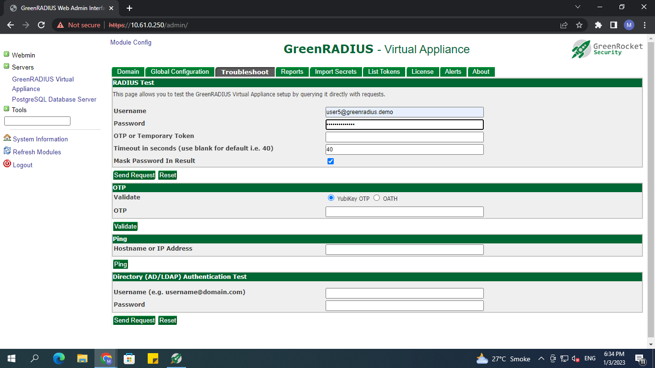
Task: Open Microsoft Store from taskbar
Action: point(129,358)
